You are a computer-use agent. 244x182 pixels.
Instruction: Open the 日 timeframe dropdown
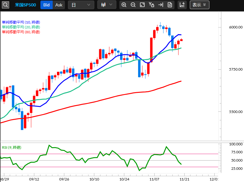[81, 5]
